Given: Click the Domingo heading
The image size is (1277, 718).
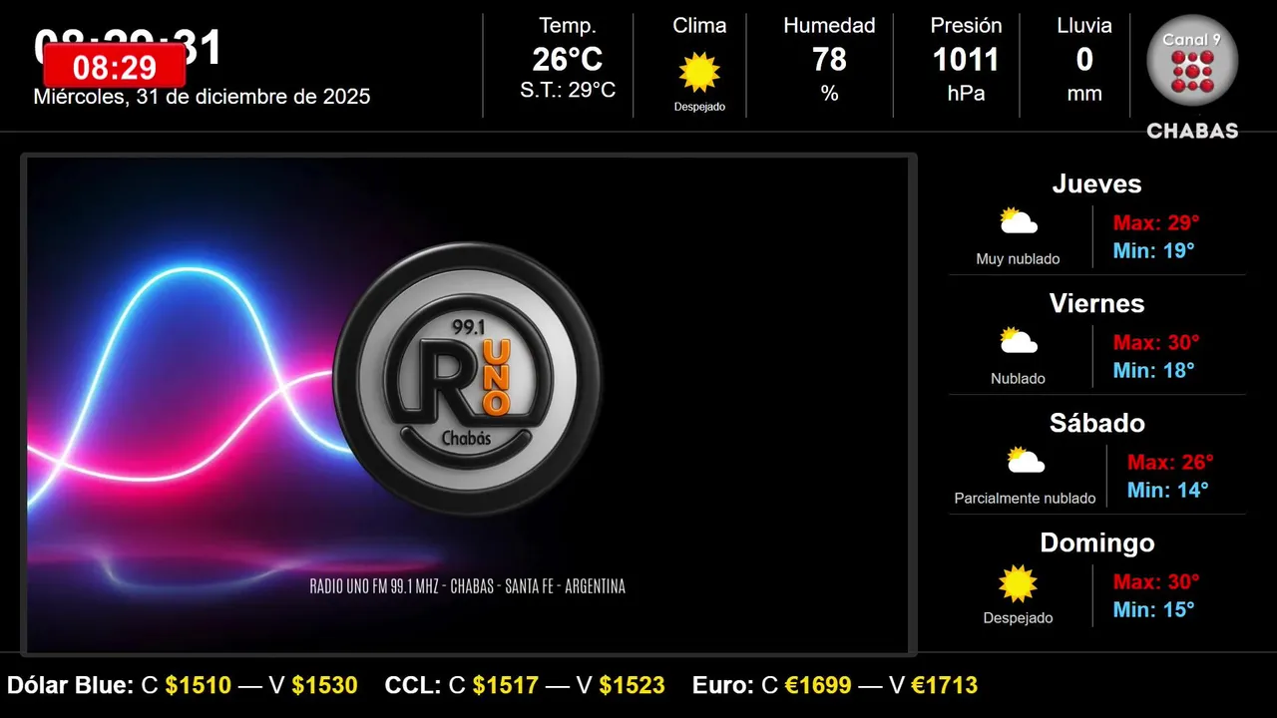Looking at the screenshot, I should click(1096, 542).
